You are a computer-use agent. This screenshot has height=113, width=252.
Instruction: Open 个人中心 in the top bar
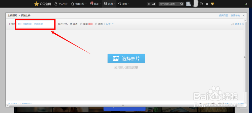click(61, 4)
